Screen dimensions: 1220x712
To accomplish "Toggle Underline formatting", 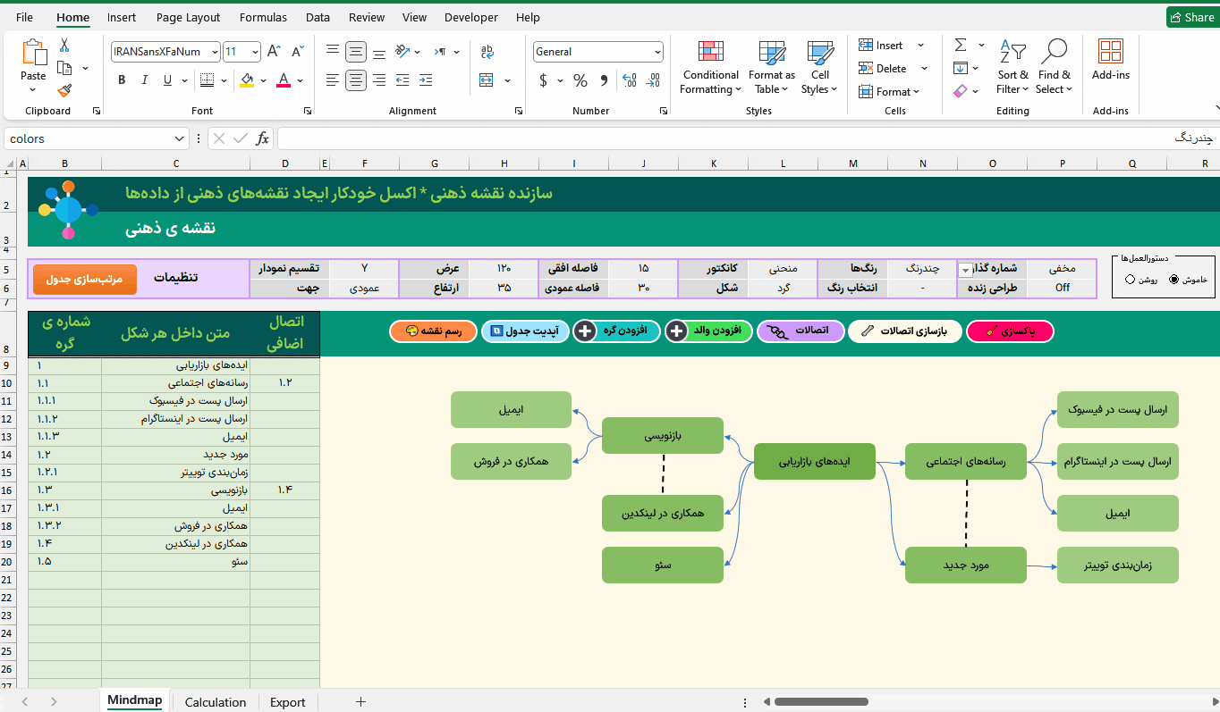I will tap(168, 80).
